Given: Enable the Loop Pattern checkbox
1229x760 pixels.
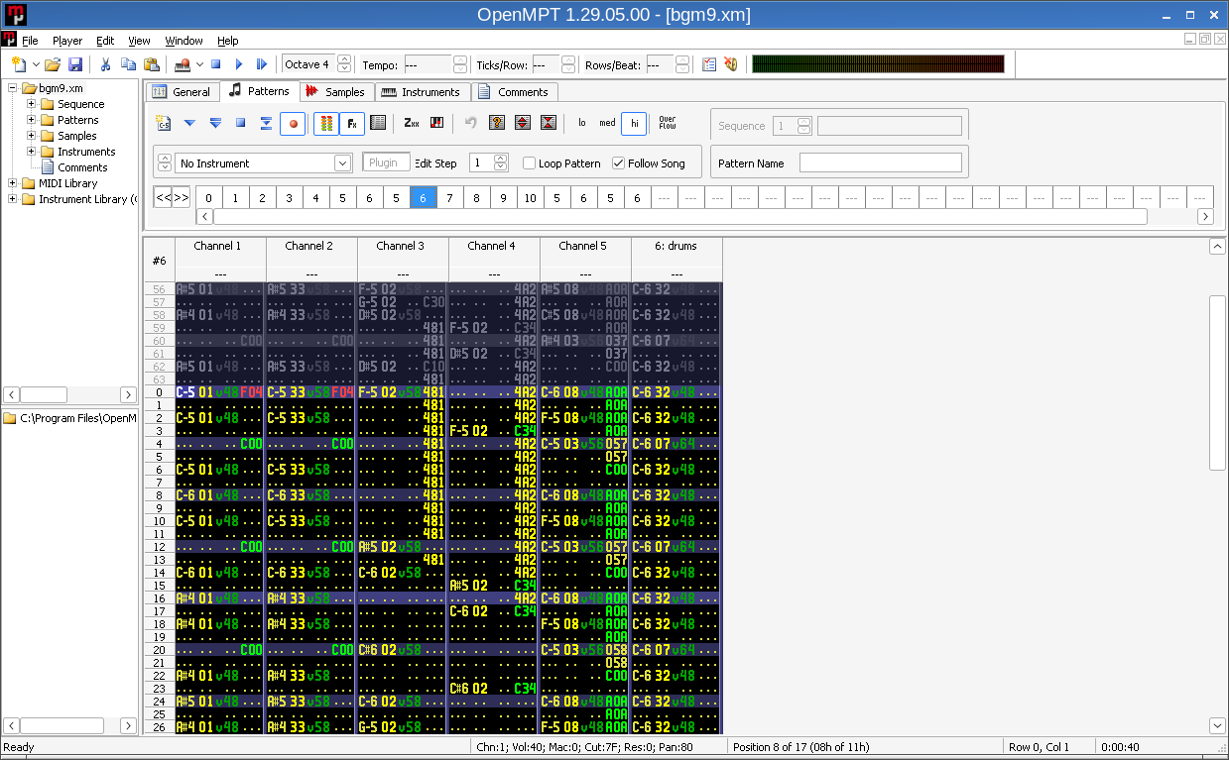Looking at the screenshot, I should 529,163.
